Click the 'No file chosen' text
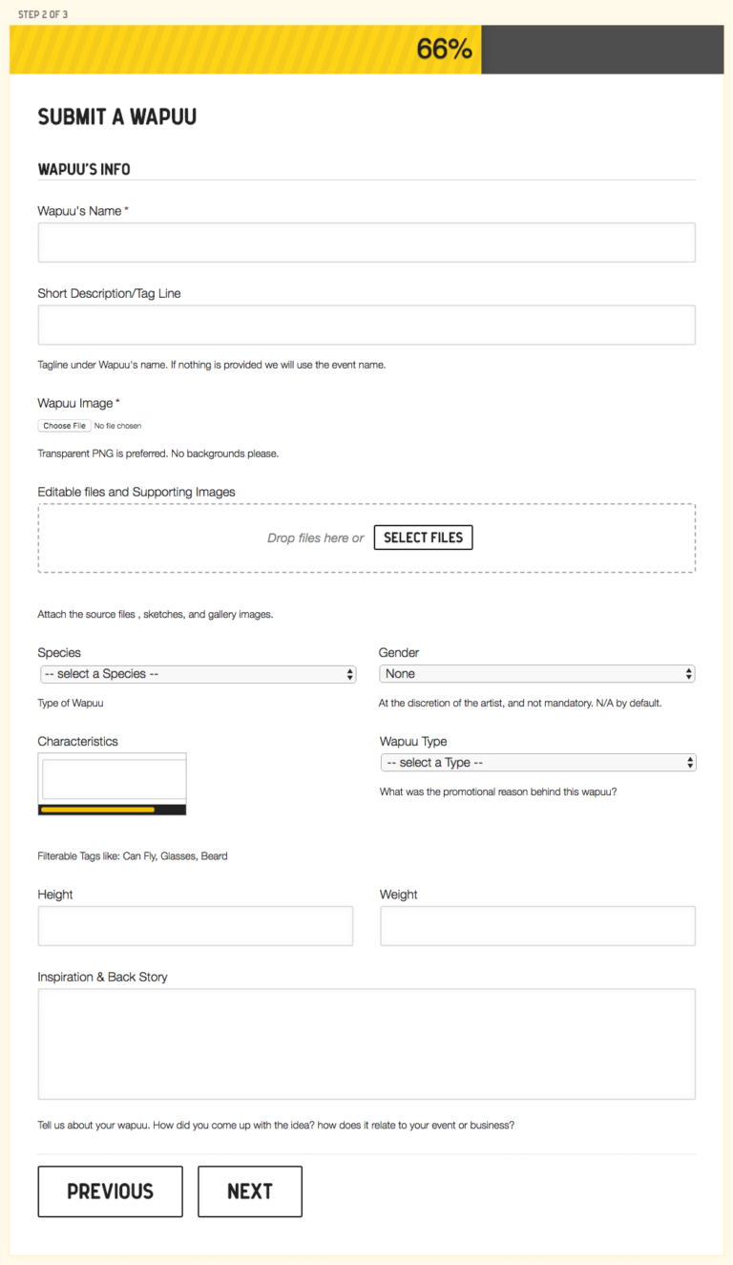Viewport: 733px width, 1265px height. (117, 426)
